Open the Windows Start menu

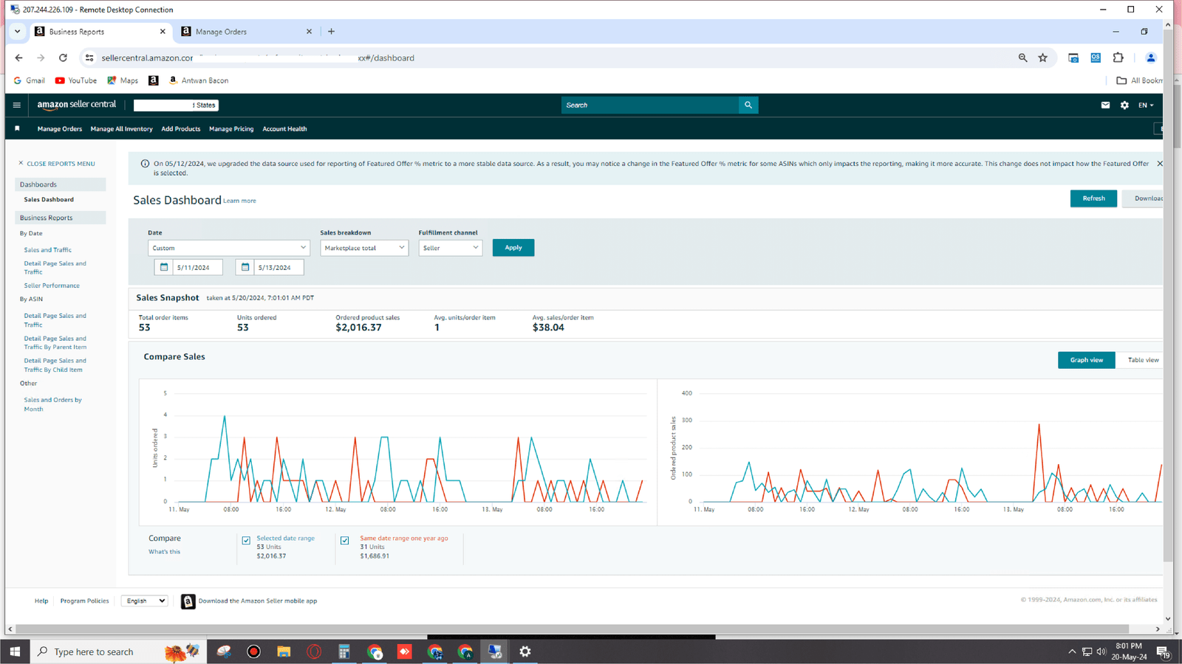click(15, 651)
